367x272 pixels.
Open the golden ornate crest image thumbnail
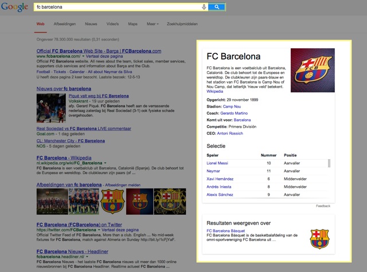170,202
